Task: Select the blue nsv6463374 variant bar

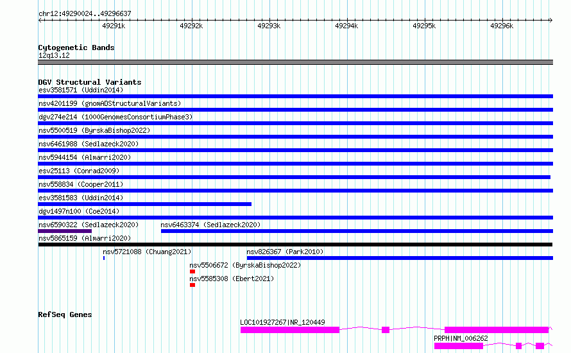Action: click(357, 231)
